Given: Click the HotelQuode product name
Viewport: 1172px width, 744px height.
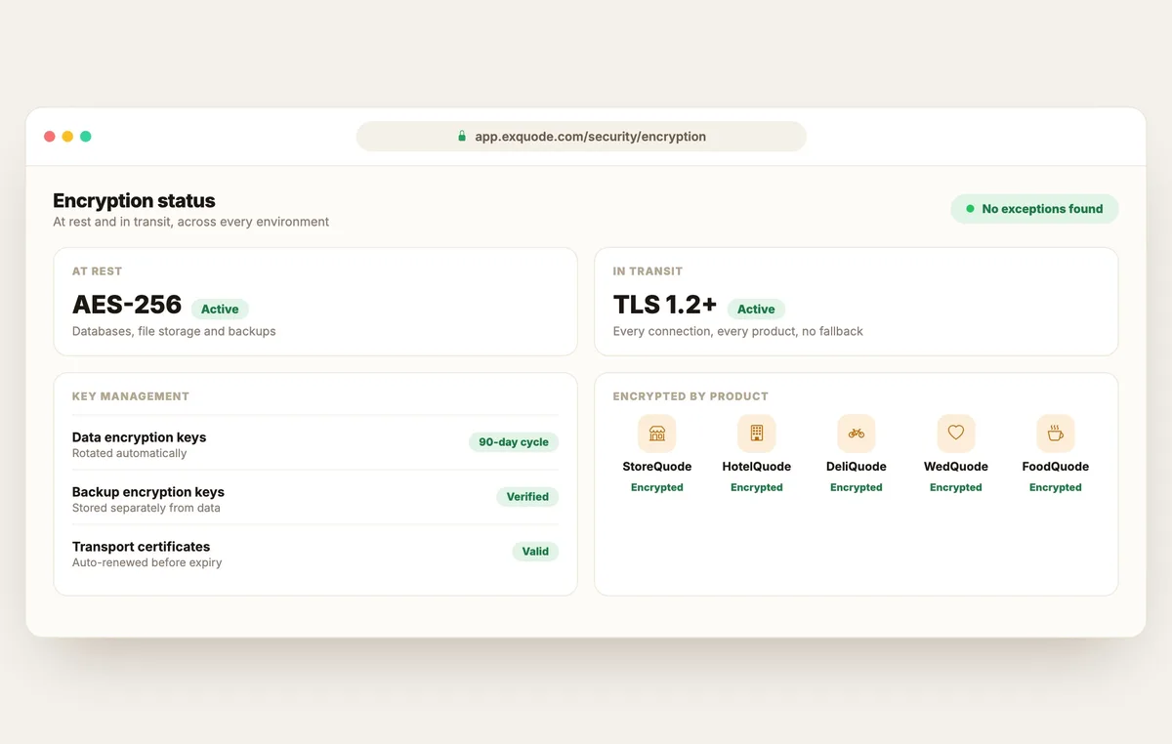Looking at the screenshot, I should click(x=757, y=467).
